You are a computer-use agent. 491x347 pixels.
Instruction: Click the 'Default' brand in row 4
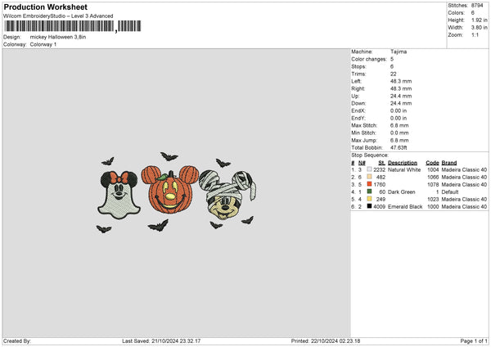point(450,192)
